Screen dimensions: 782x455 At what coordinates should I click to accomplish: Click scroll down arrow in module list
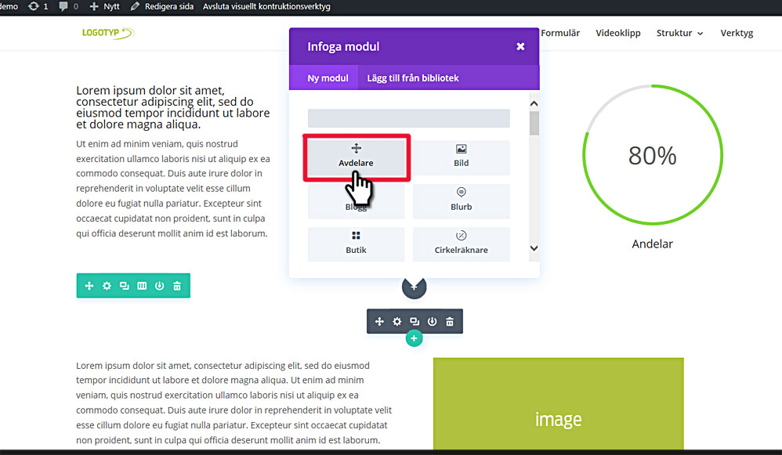(x=534, y=248)
